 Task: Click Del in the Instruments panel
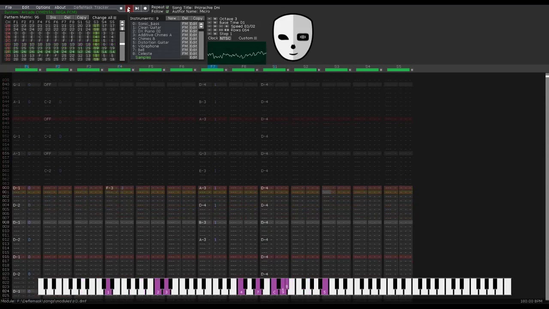tap(185, 18)
